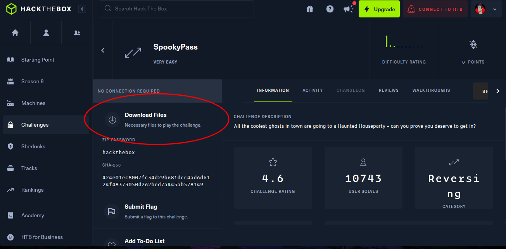Click the Sherlocks shield icon
506x249 pixels.
click(10, 146)
